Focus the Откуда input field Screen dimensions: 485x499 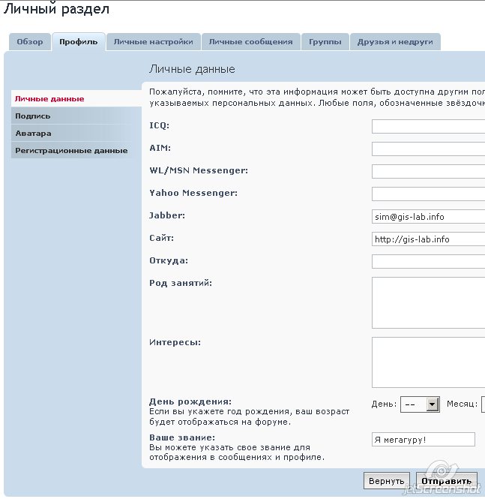429,261
